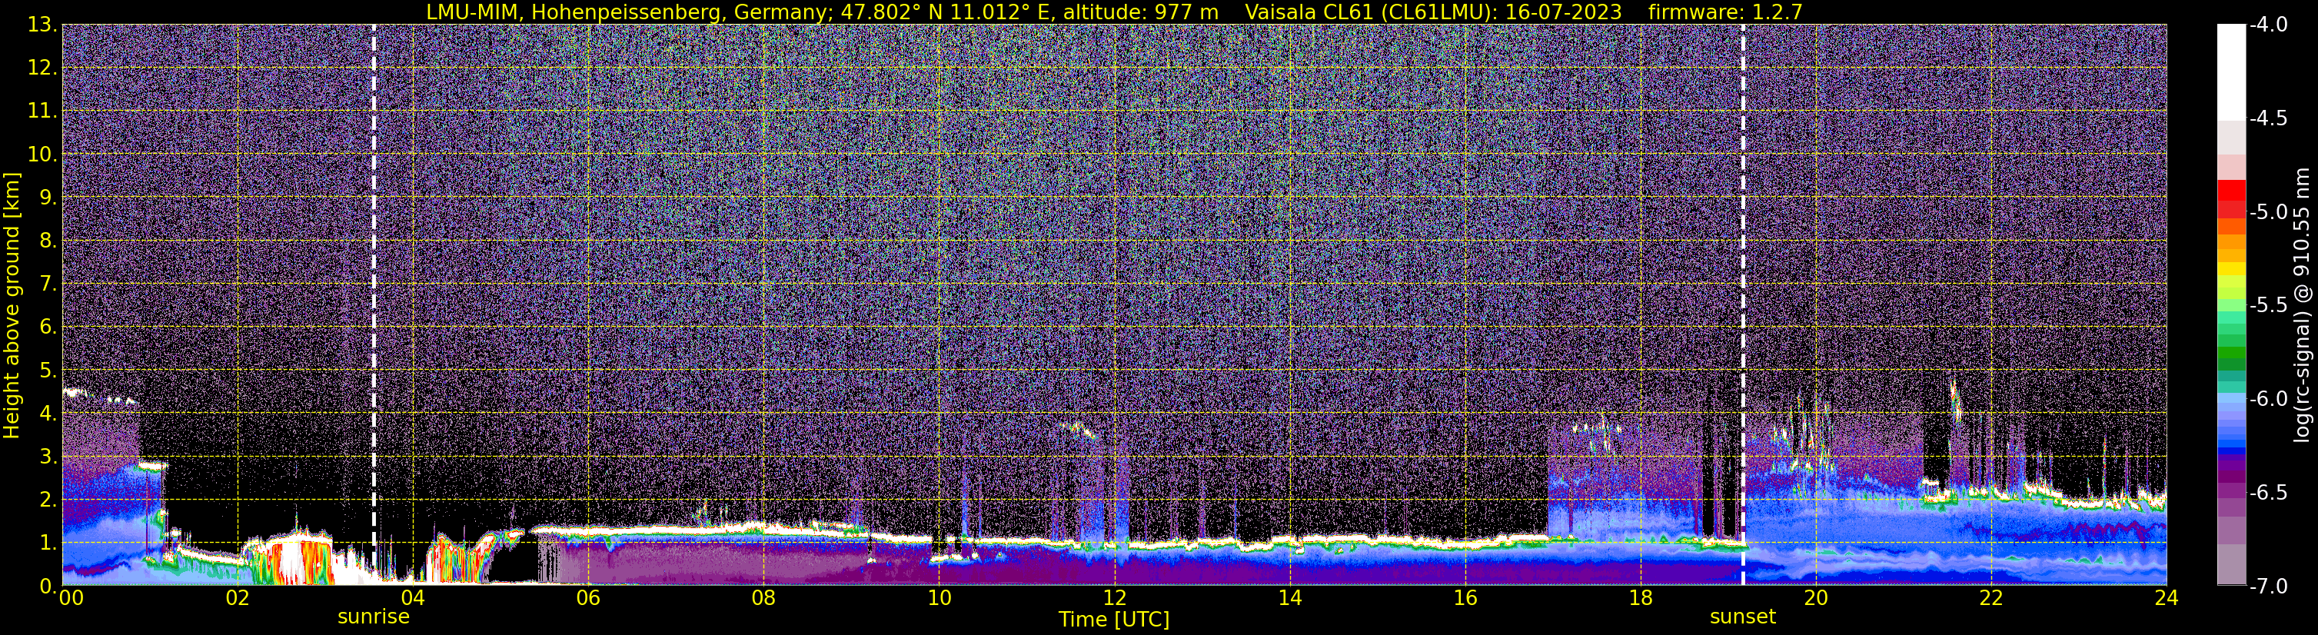
Task: Click the 7 km tick on the height axis
Action: coord(47,284)
